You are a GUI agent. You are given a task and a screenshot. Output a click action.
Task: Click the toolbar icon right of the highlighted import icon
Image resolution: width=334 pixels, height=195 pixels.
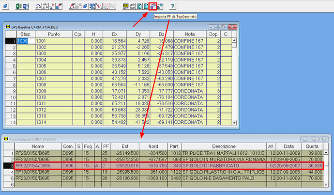(161, 6)
